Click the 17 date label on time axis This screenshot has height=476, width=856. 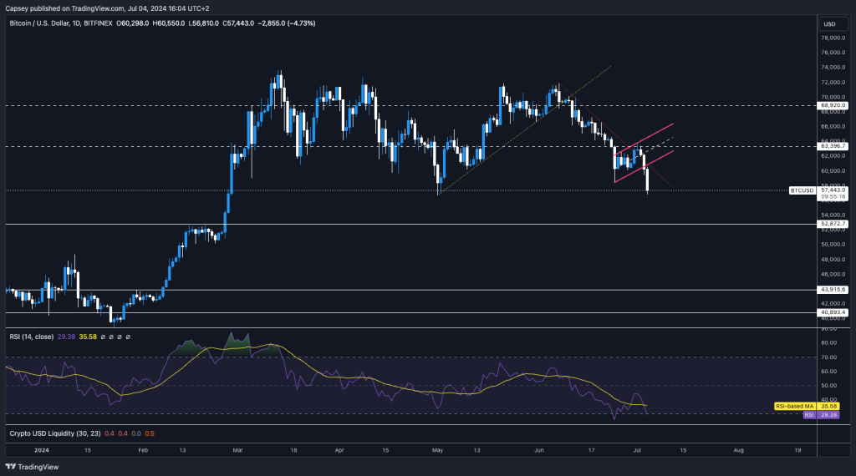591,450
